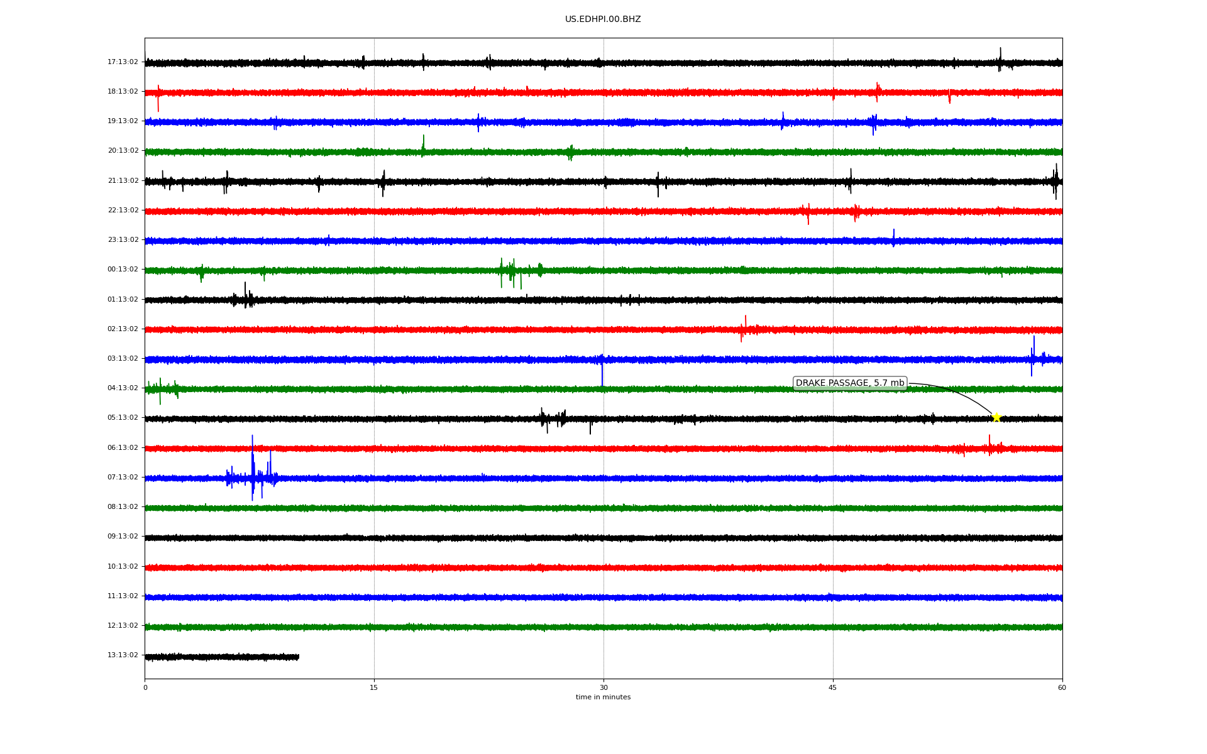Click the 07:13:02 time label

pyautogui.click(x=123, y=478)
